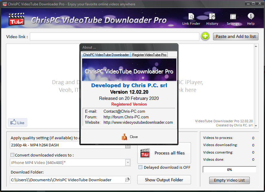This screenshot has height=192, width=265.
Task: Click the Facebook Like thumbs-up button
Action: (x=17, y=123)
